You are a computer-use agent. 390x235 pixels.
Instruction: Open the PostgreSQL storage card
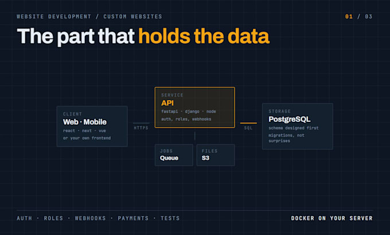[x=298, y=126]
